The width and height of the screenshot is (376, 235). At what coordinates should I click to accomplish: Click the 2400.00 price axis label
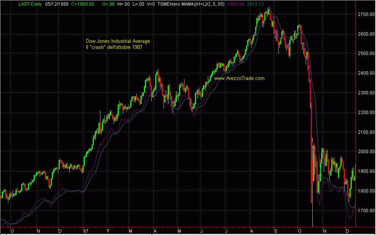click(366, 73)
